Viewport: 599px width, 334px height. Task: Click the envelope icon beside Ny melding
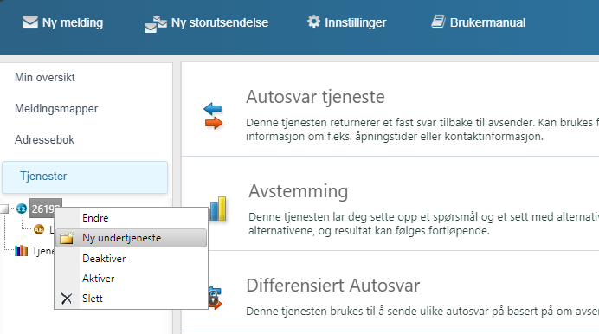pyautogui.click(x=30, y=22)
